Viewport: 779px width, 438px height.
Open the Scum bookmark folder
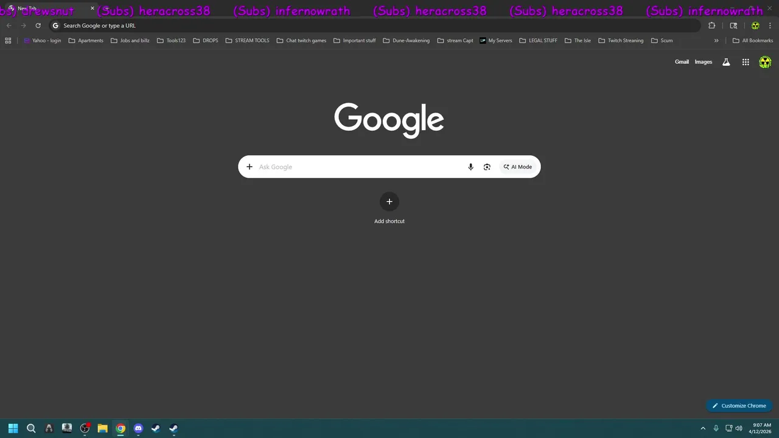[662, 41]
